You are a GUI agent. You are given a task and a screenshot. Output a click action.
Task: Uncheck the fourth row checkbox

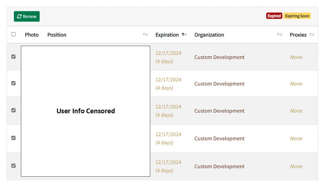click(13, 138)
